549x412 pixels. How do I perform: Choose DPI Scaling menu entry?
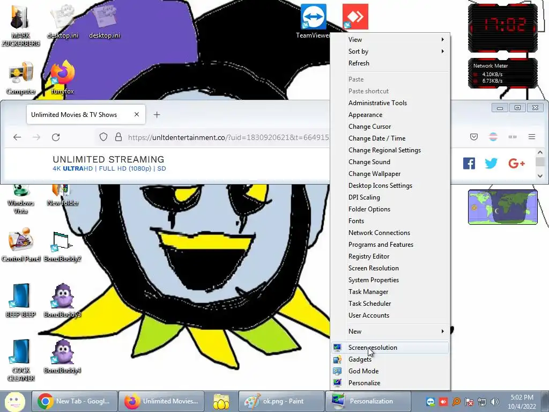pos(390,197)
